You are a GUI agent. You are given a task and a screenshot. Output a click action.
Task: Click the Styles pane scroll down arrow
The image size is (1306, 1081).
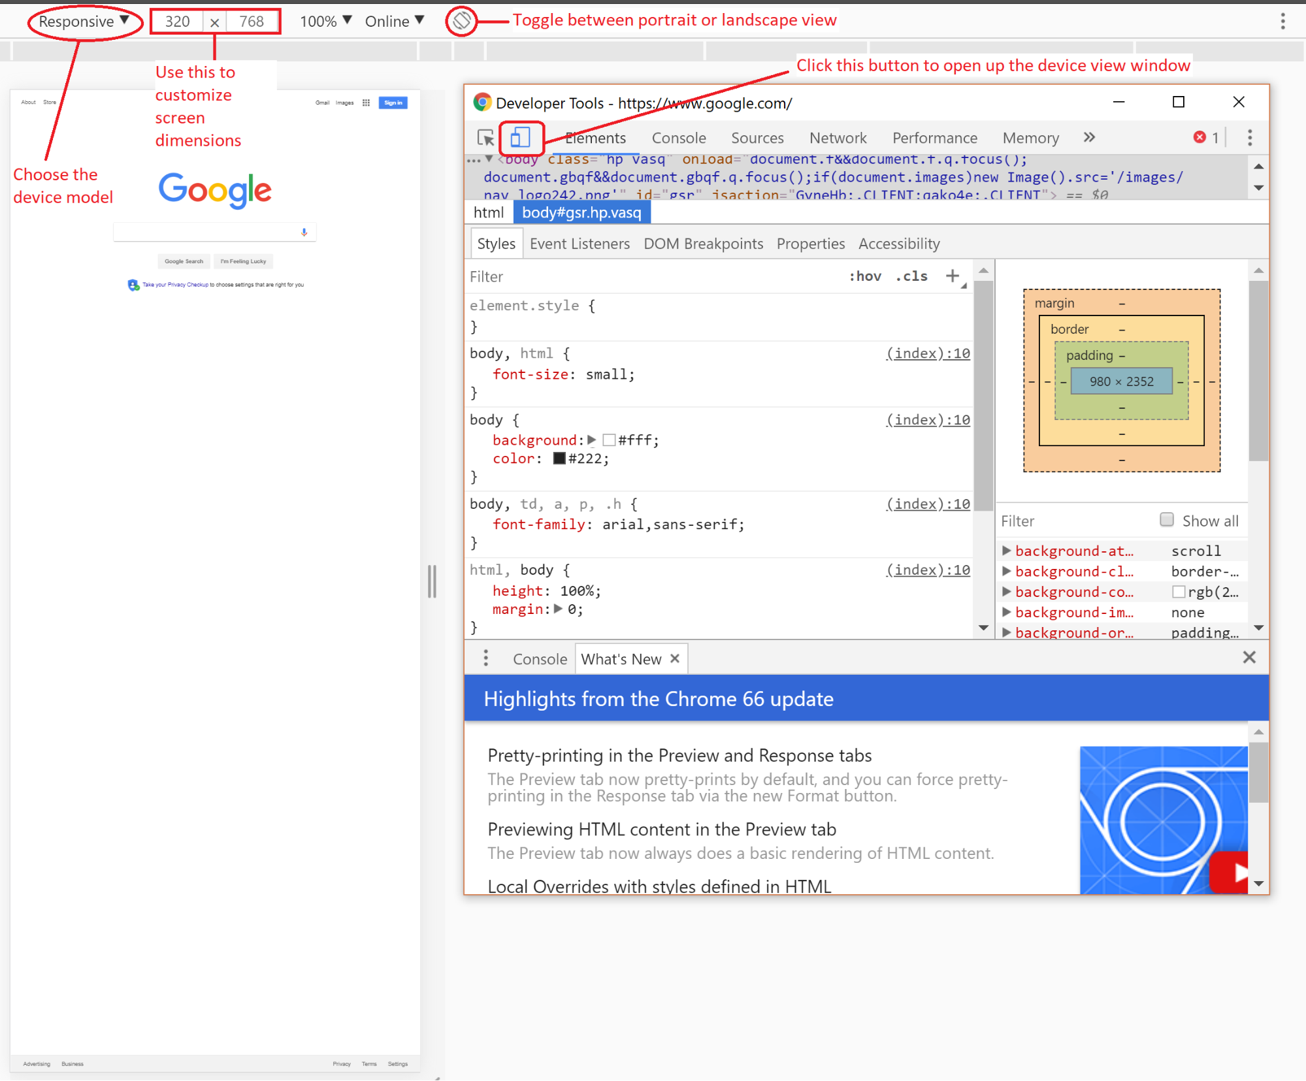pyautogui.click(x=983, y=628)
